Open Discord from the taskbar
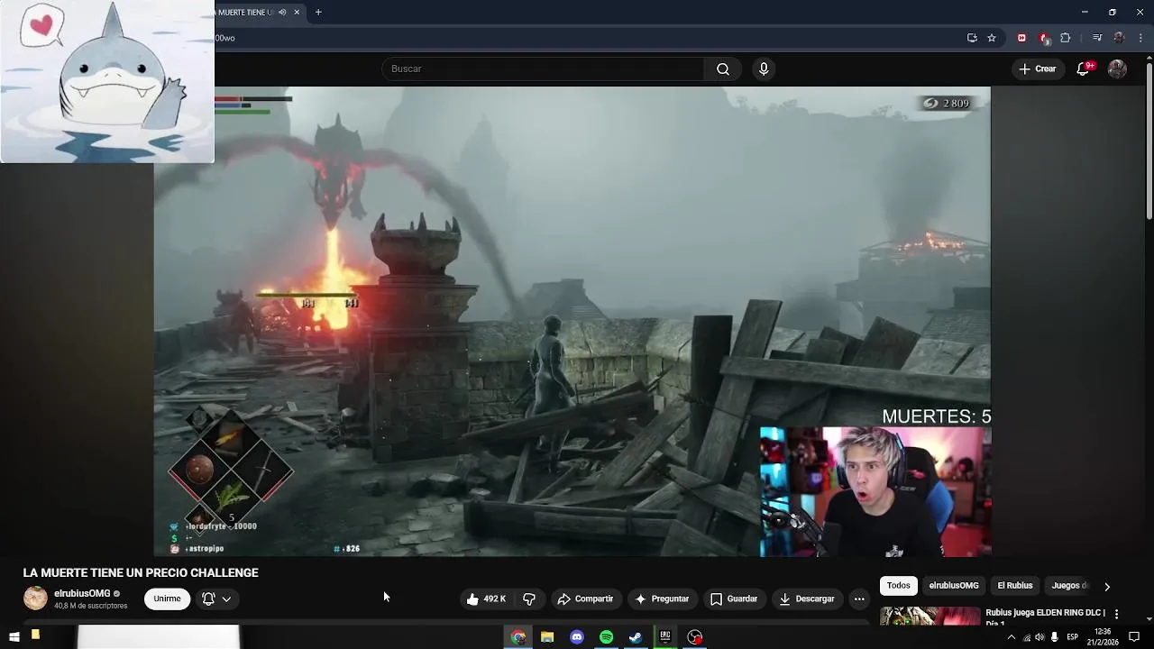This screenshot has width=1154, height=649. [x=577, y=637]
